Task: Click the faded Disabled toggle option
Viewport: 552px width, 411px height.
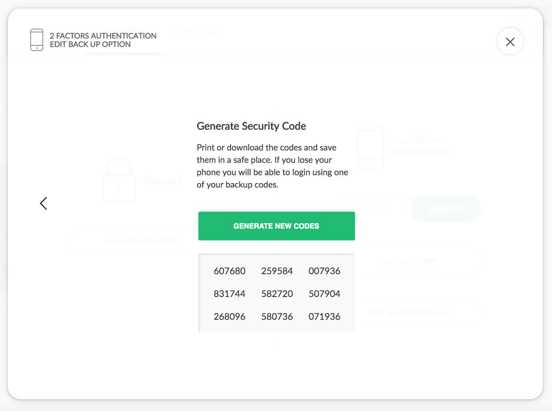Action: 374,208
